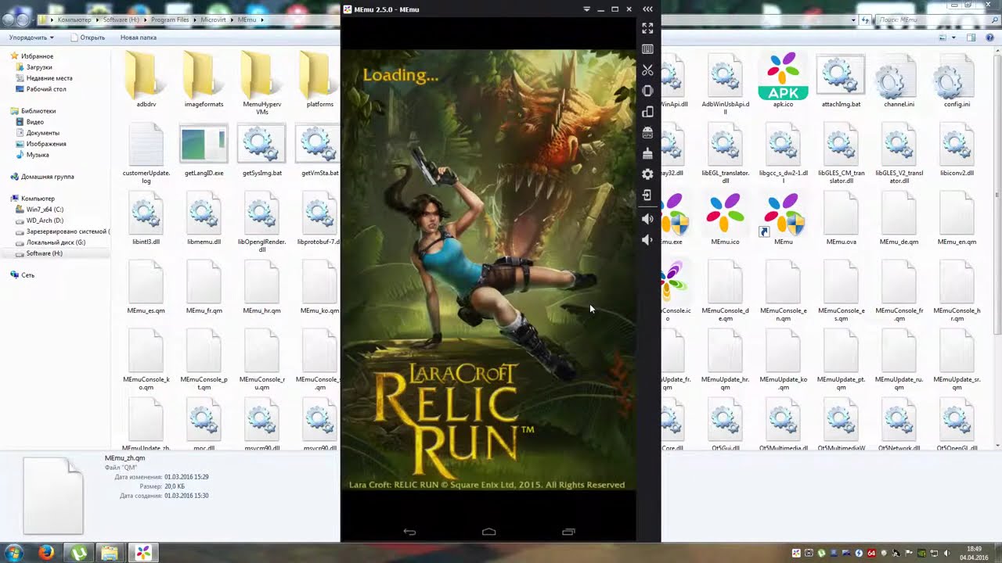1002x563 pixels.
Task: Select Win7_x64 (C:) drive
Action: click(45, 210)
